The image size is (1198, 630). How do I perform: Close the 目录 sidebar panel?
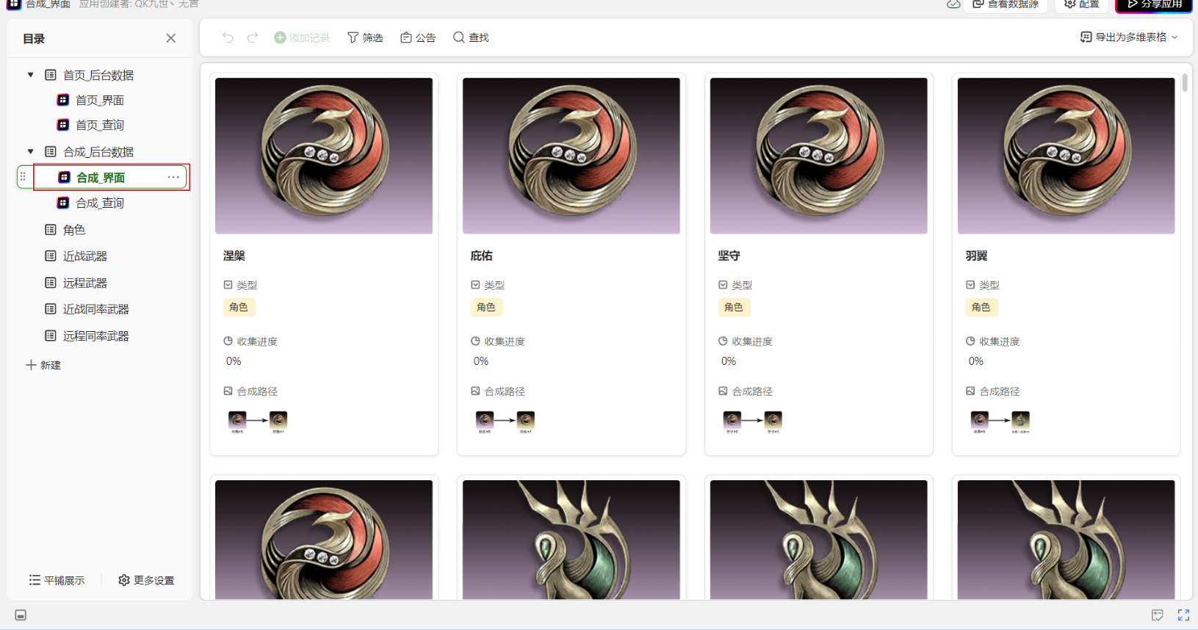coord(171,38)
